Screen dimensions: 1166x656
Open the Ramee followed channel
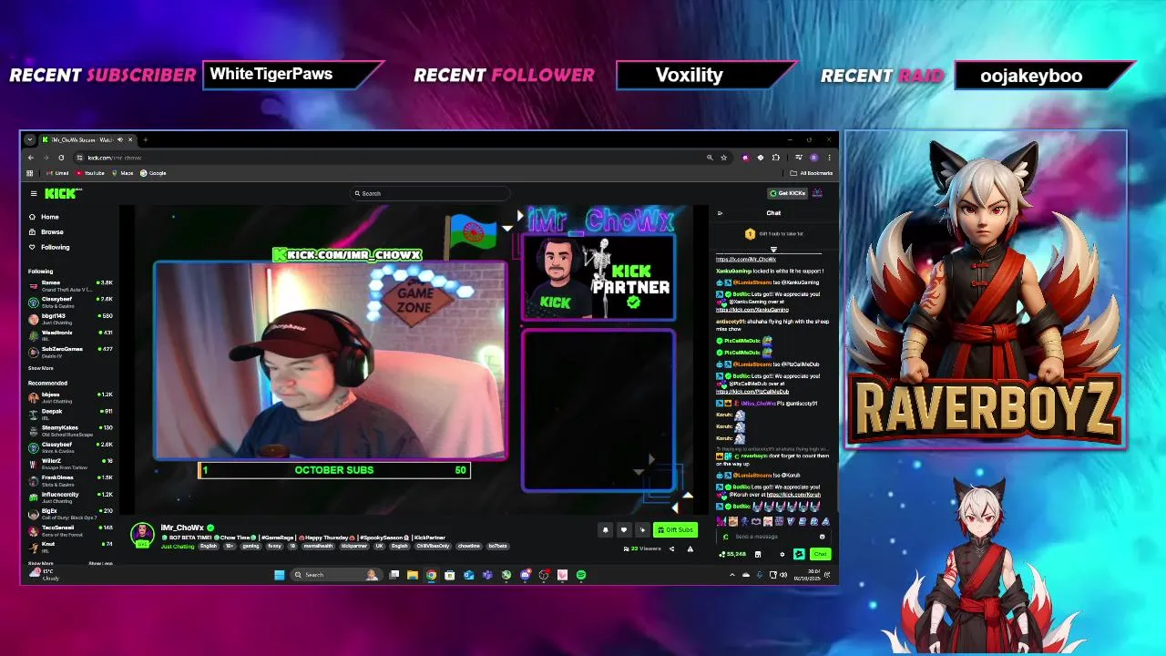(x=70, y=286)
